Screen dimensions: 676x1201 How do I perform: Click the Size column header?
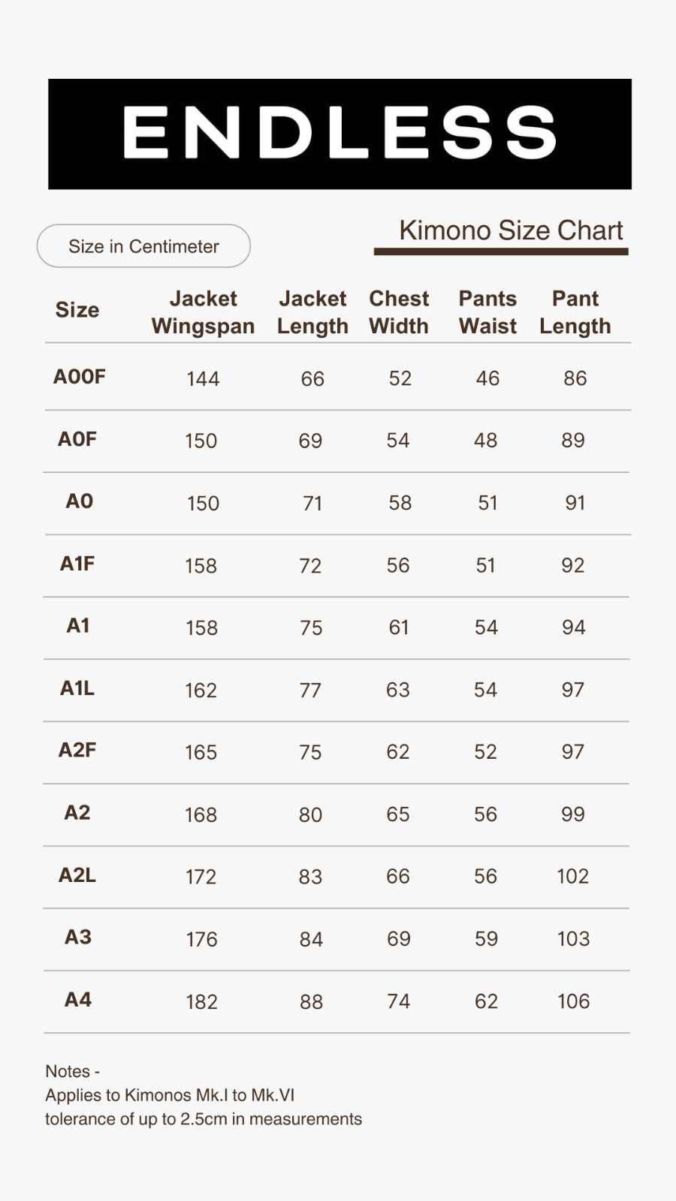tap(77, 310)
